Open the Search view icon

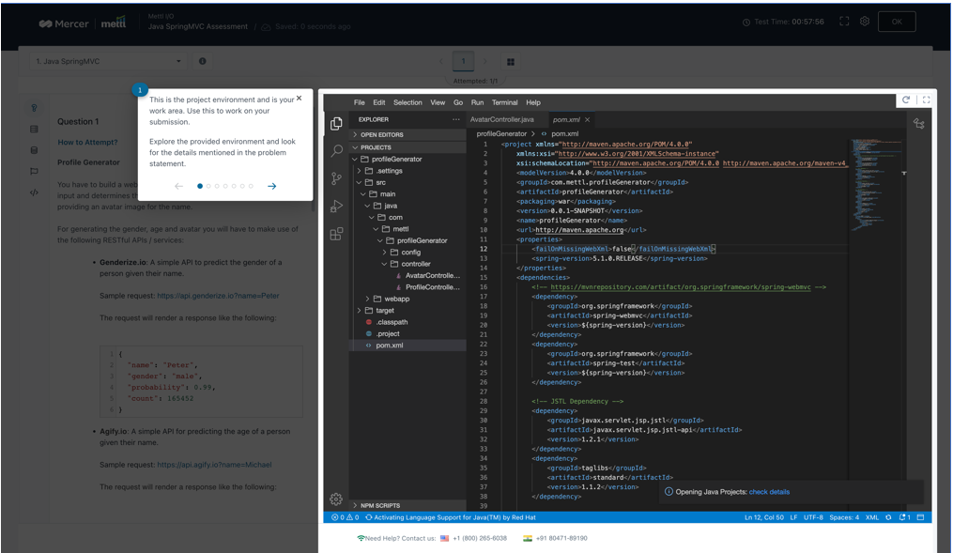point(335,150)
